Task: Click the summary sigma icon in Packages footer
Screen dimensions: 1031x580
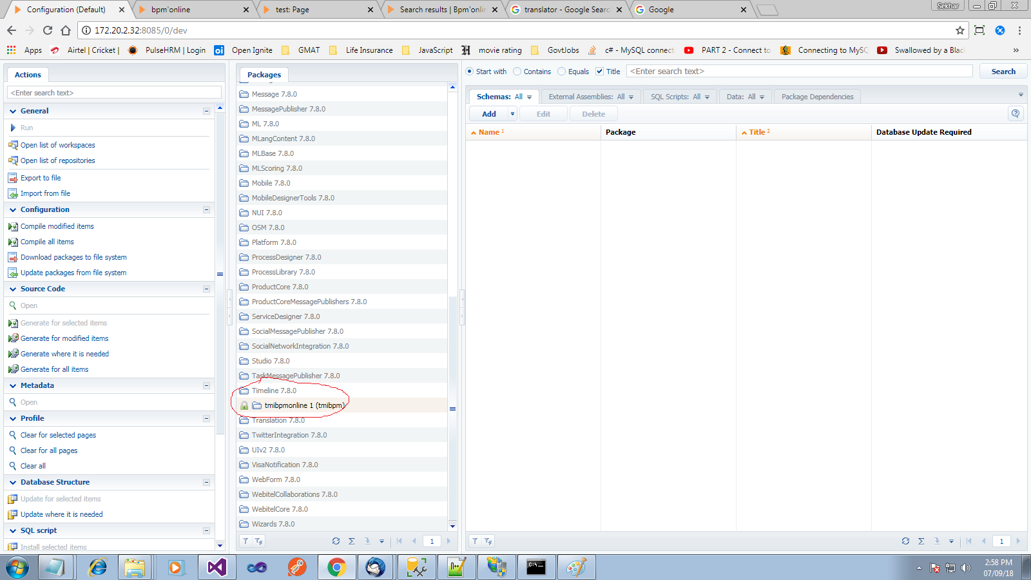Action: pyautogui.click(x=351, y=541)
